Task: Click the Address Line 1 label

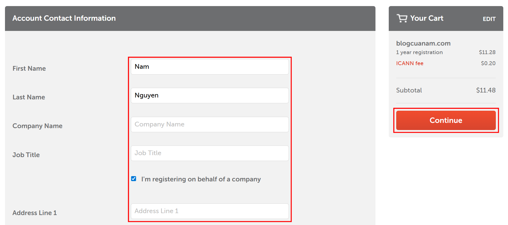Action: 34,213
